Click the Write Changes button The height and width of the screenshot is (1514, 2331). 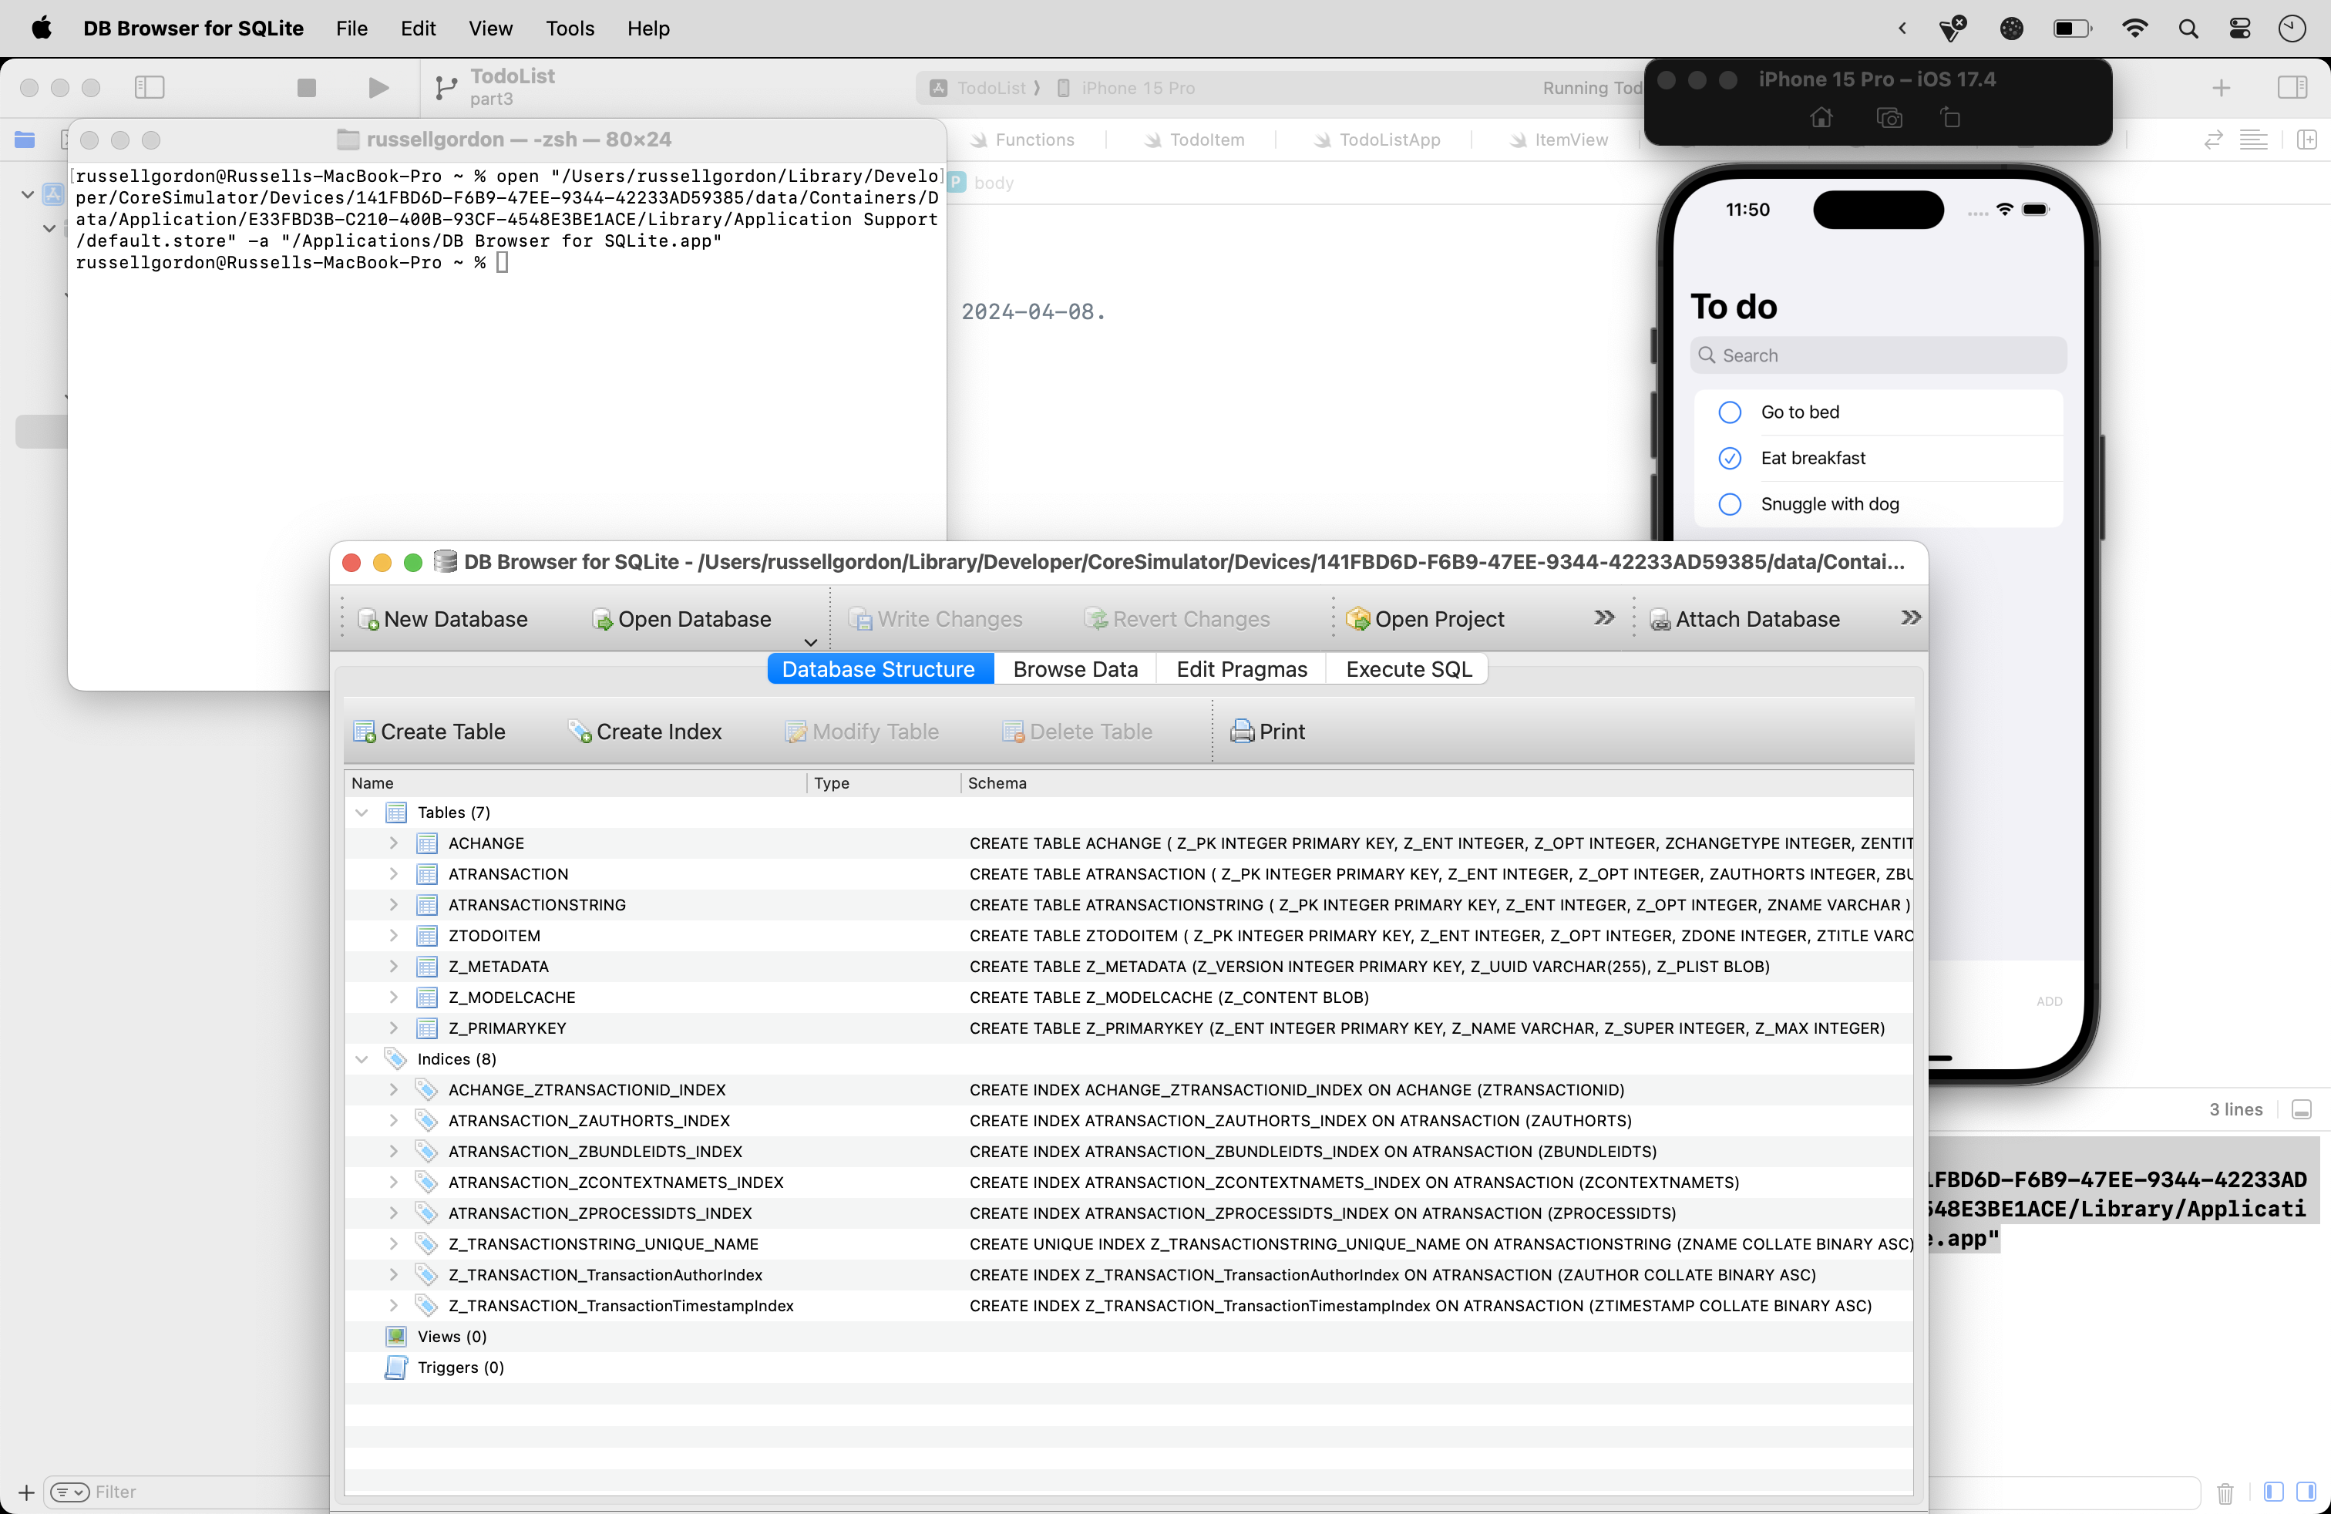click(937, 618)
